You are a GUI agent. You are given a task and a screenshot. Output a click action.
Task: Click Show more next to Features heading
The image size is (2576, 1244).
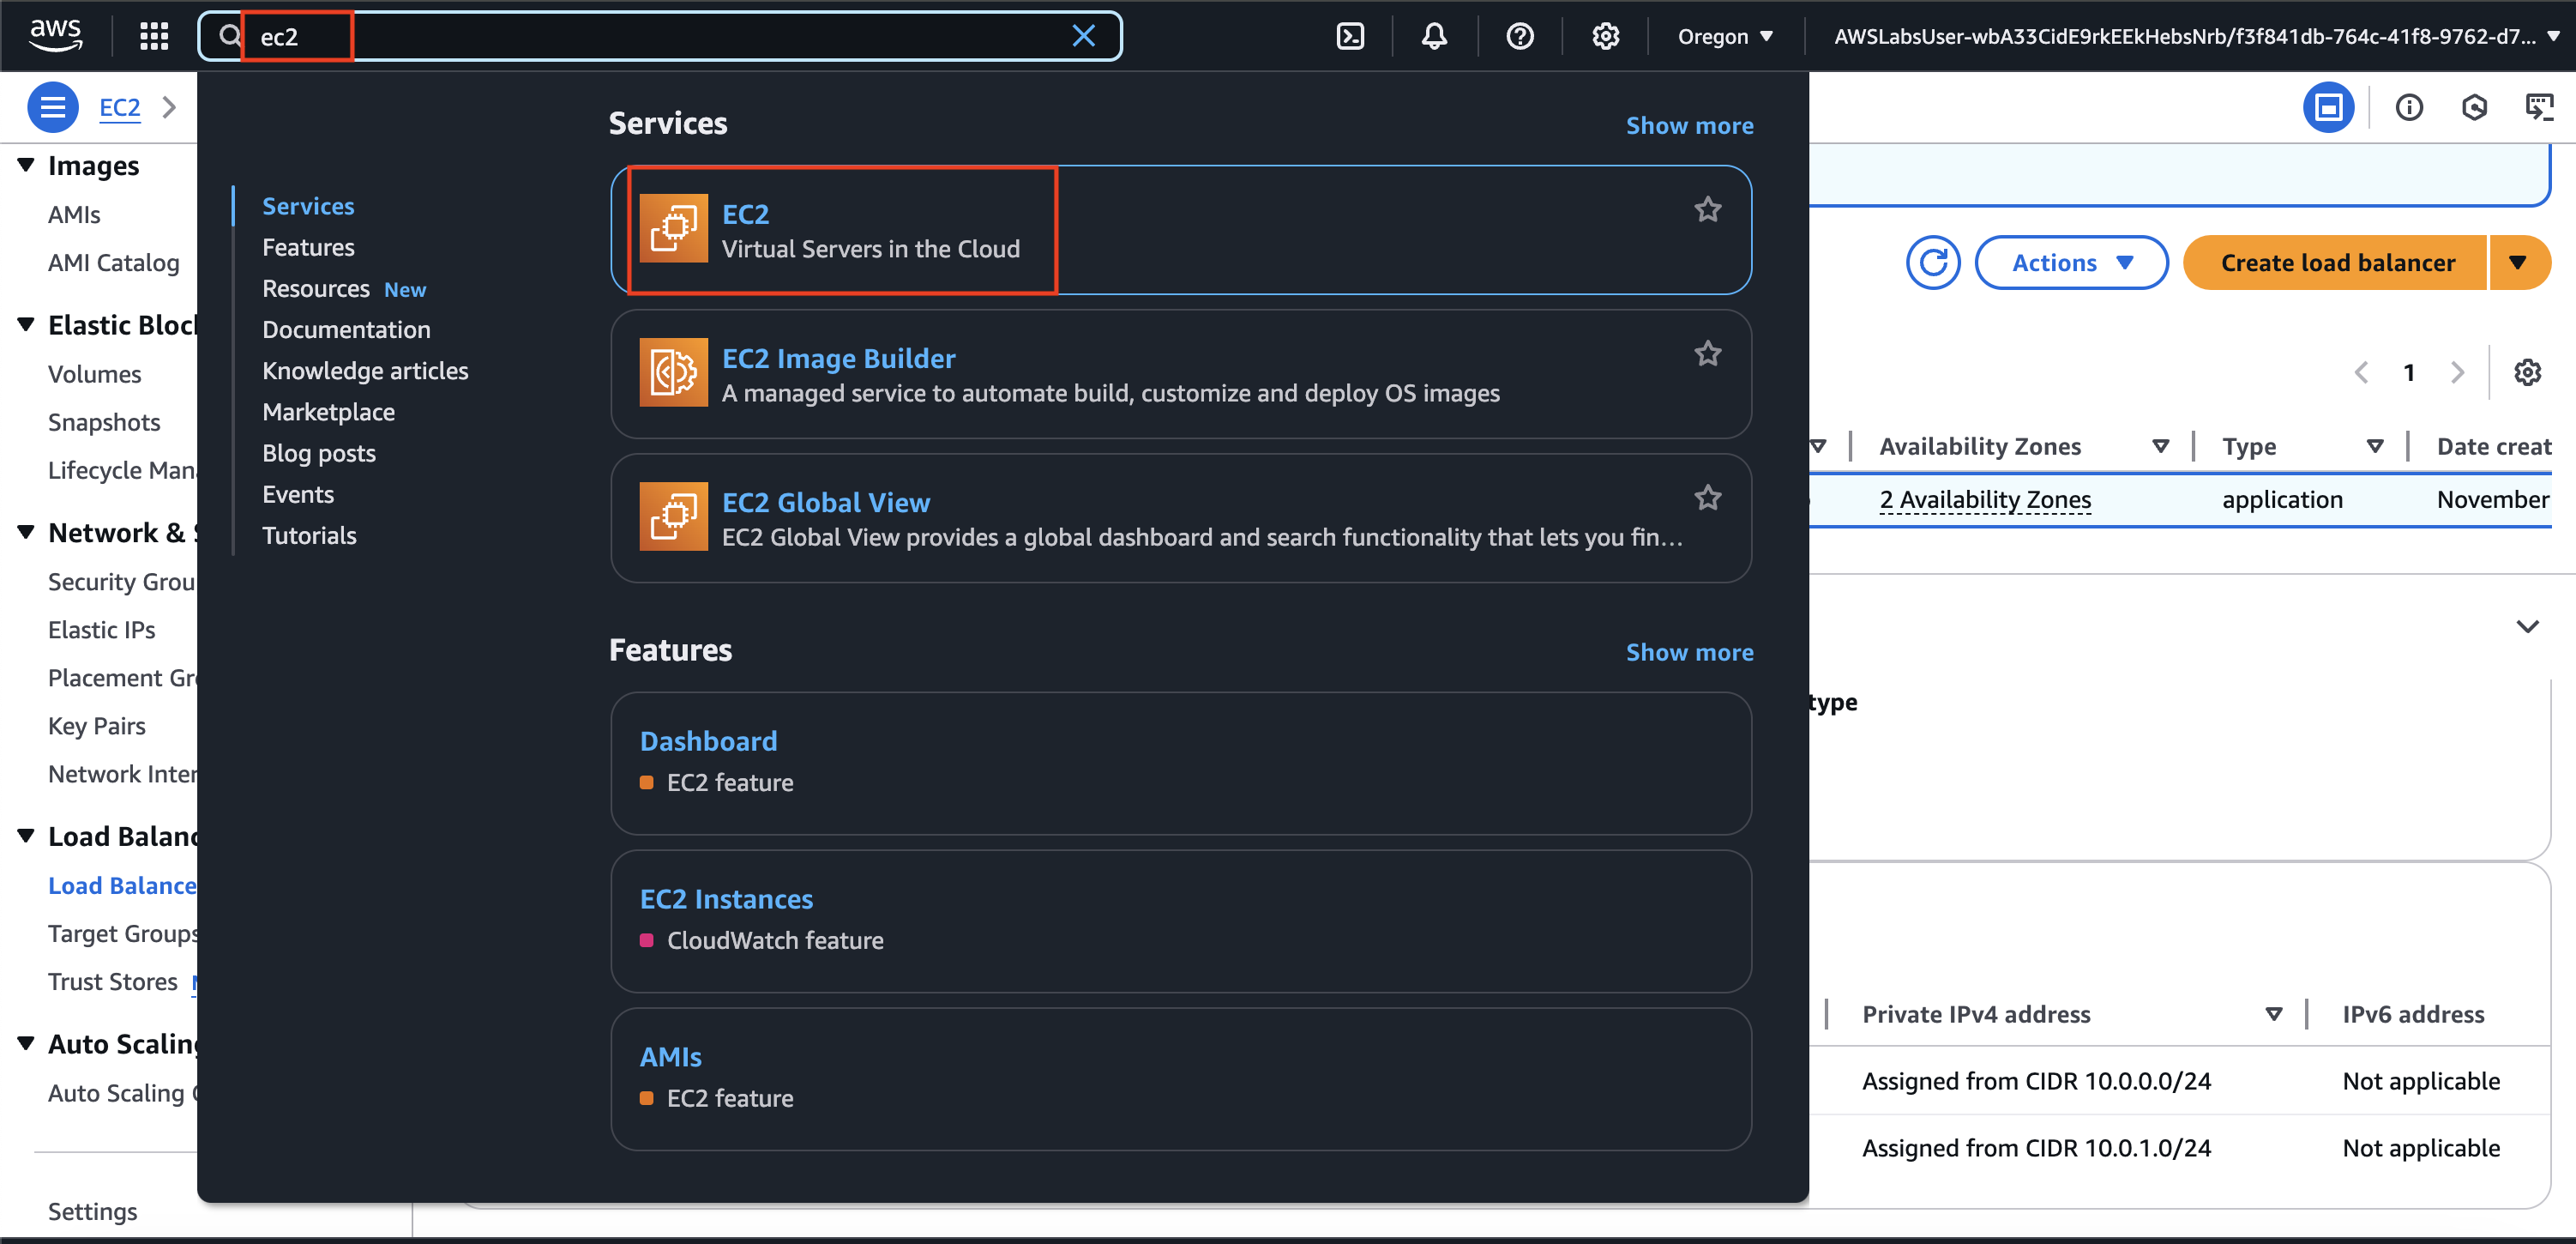tap(1689, 651)
